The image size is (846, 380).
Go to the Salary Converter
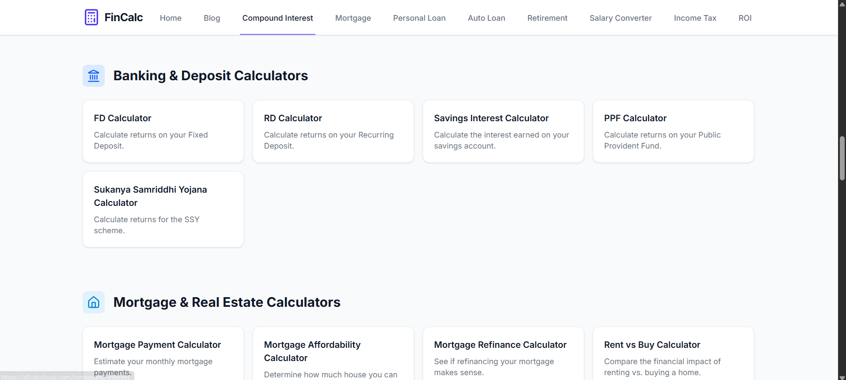tap(620, 18)
